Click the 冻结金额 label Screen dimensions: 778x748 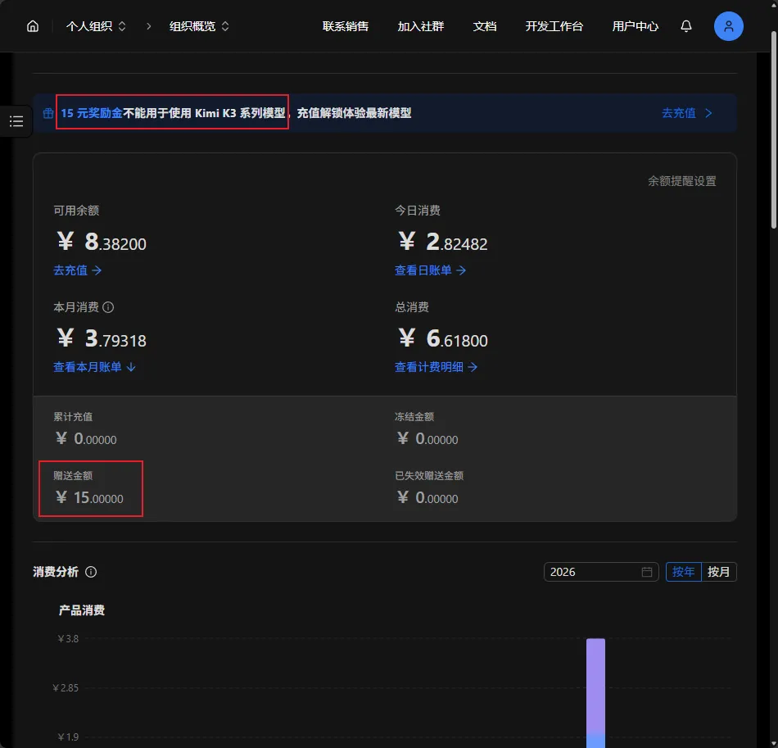tap(414, 417)
